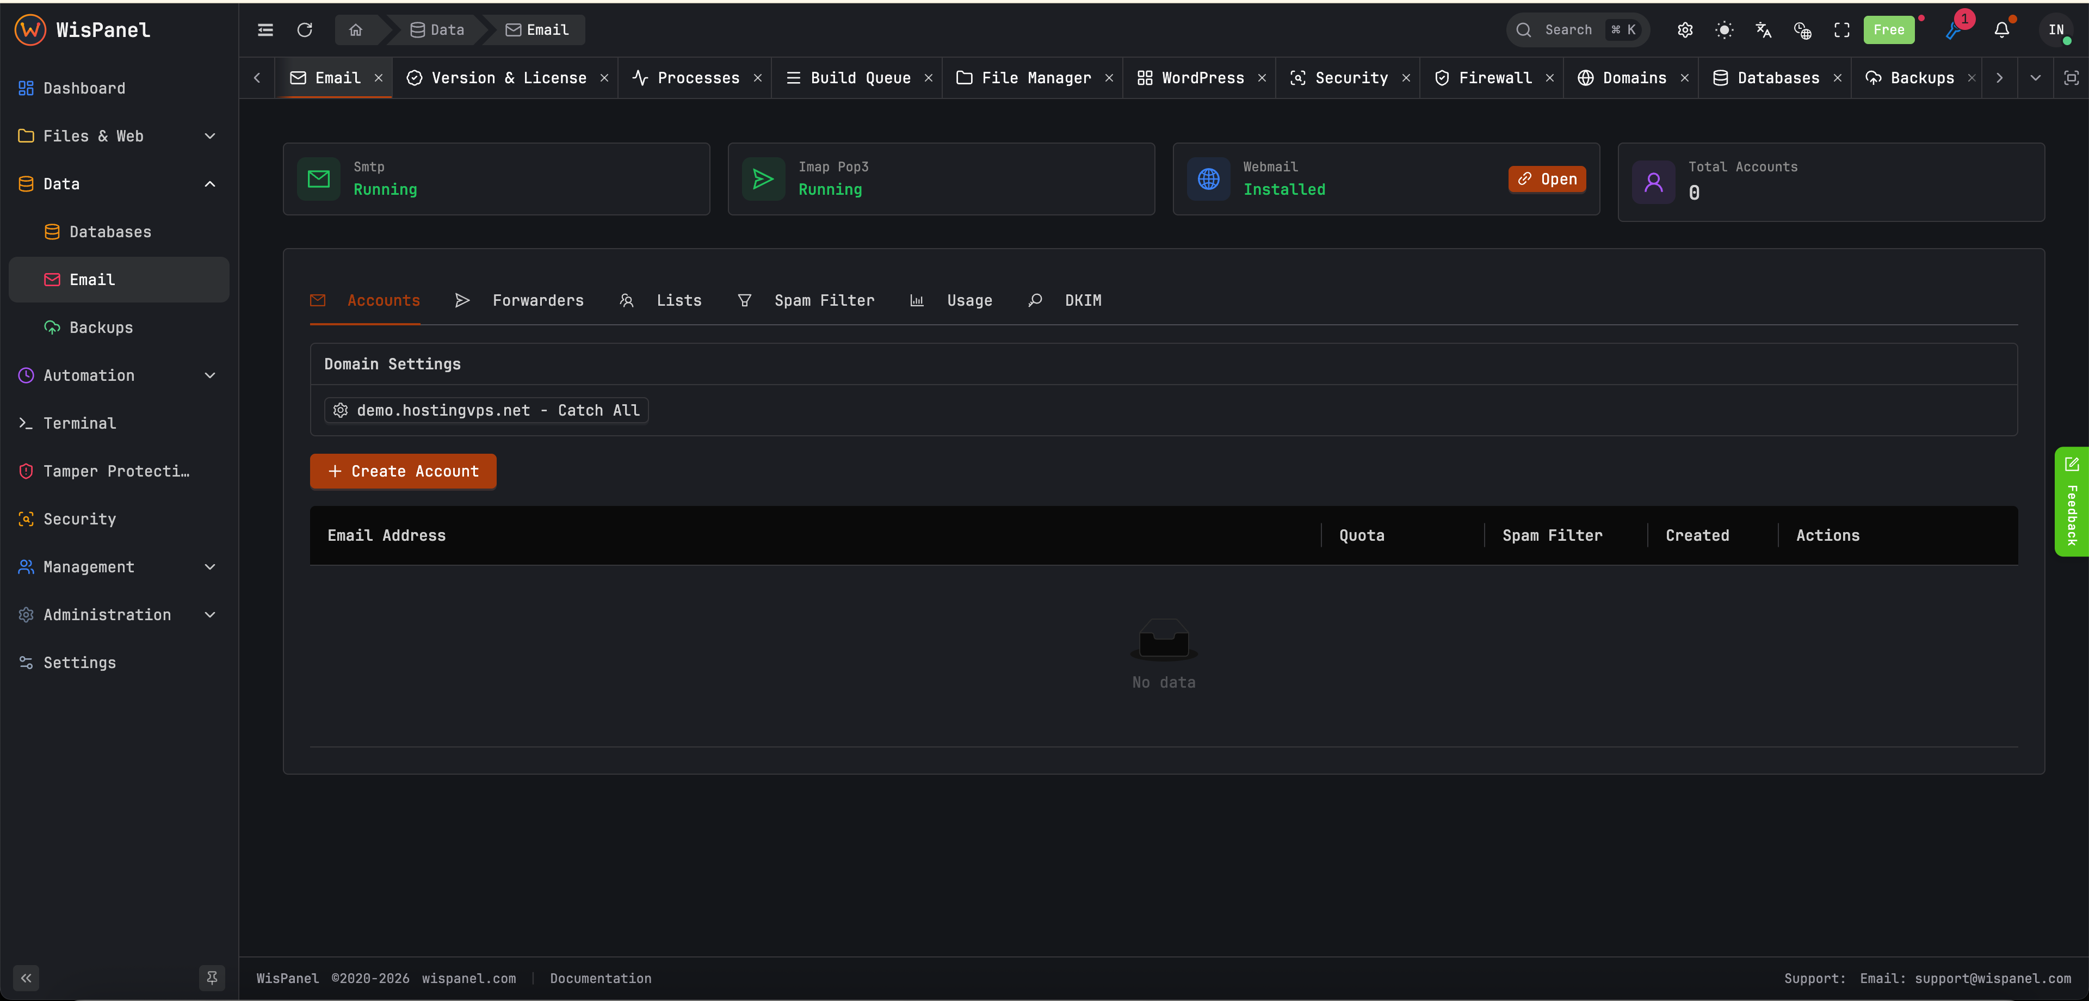Select the Forwarders sub-tab
This screenshot has height=1001, width=2089.
520,300
